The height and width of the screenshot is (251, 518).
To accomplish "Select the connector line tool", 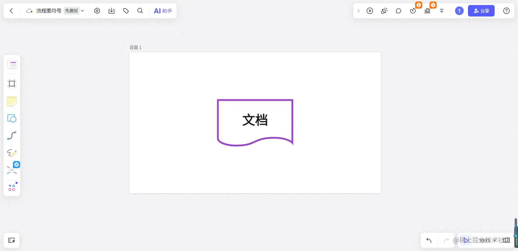I will (x=12, y=136).
